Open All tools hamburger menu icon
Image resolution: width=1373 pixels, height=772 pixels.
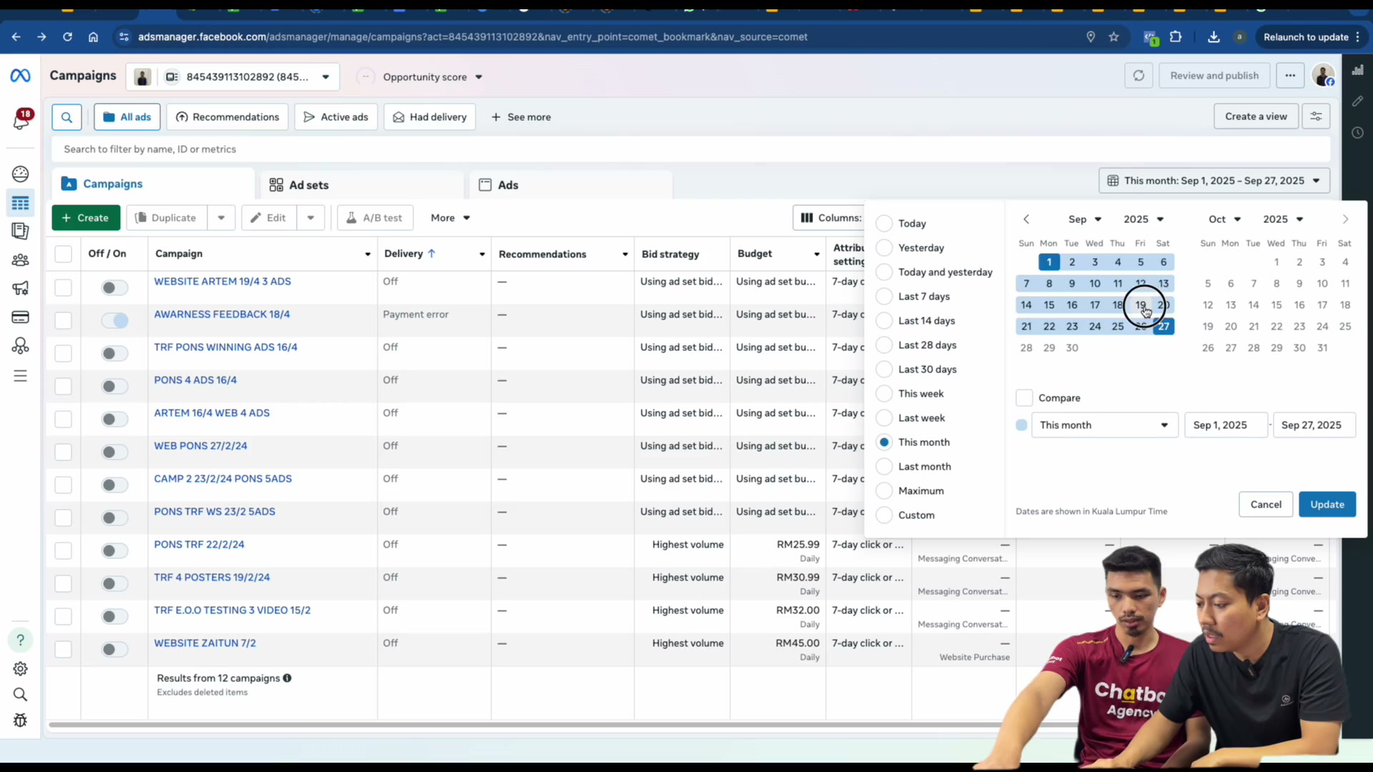tap(20, 376)
